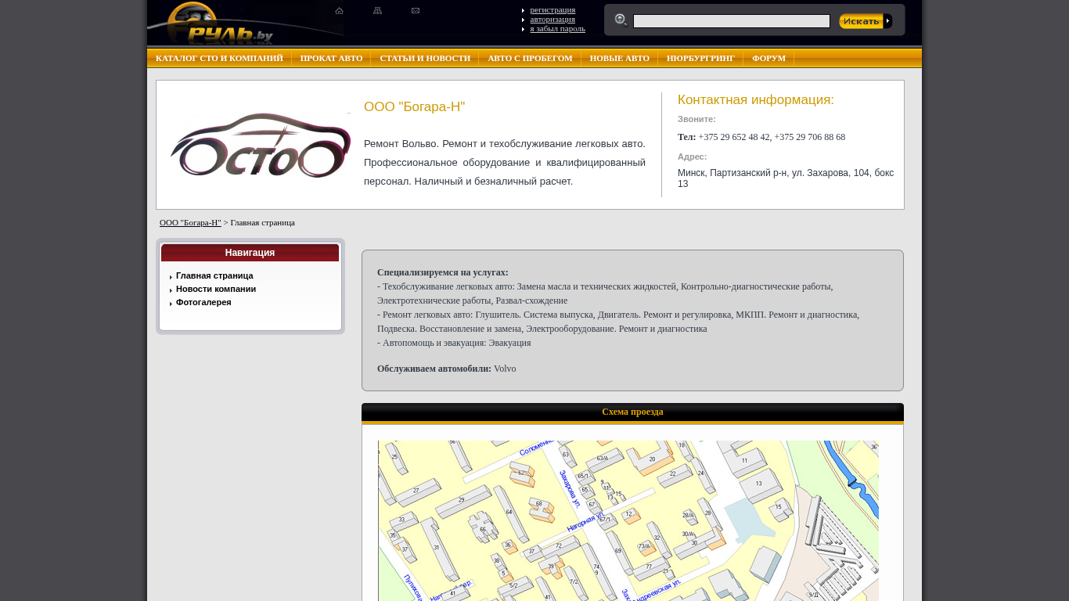
Task: Go to Статьи и новости section
Action: (425, 58)
